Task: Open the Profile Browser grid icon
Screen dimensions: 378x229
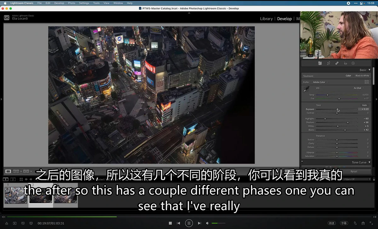Action: pos(367,82)
